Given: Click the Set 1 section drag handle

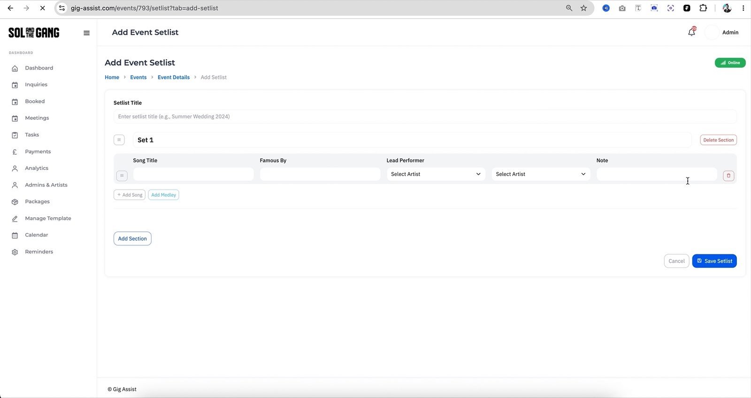Looking at the screenshot, I should coord(119,140).
